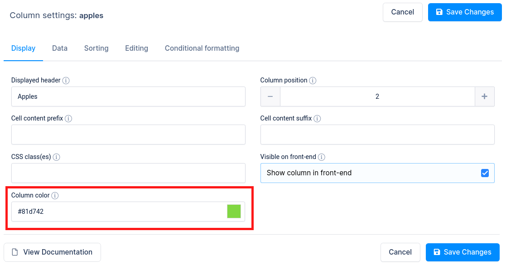The image size is (506, 265).
Task: Open the tooltip icon beside Visible on front-end
Action: [x=322, y=157]
